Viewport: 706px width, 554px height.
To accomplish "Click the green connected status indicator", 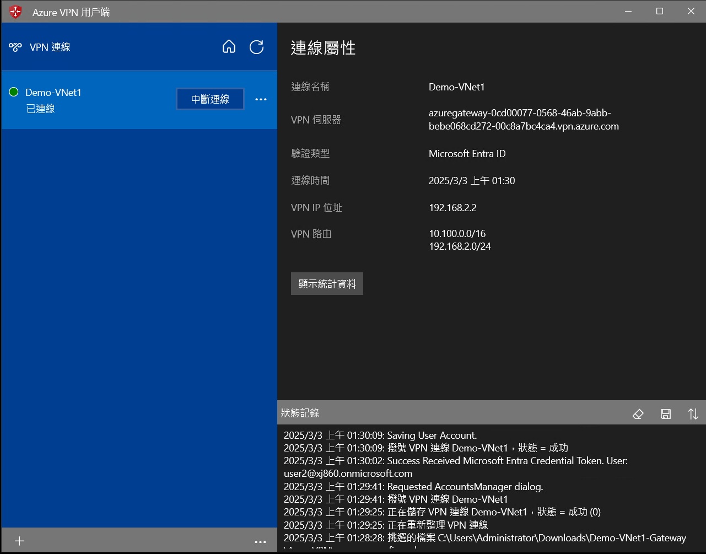I will [14, 92].
